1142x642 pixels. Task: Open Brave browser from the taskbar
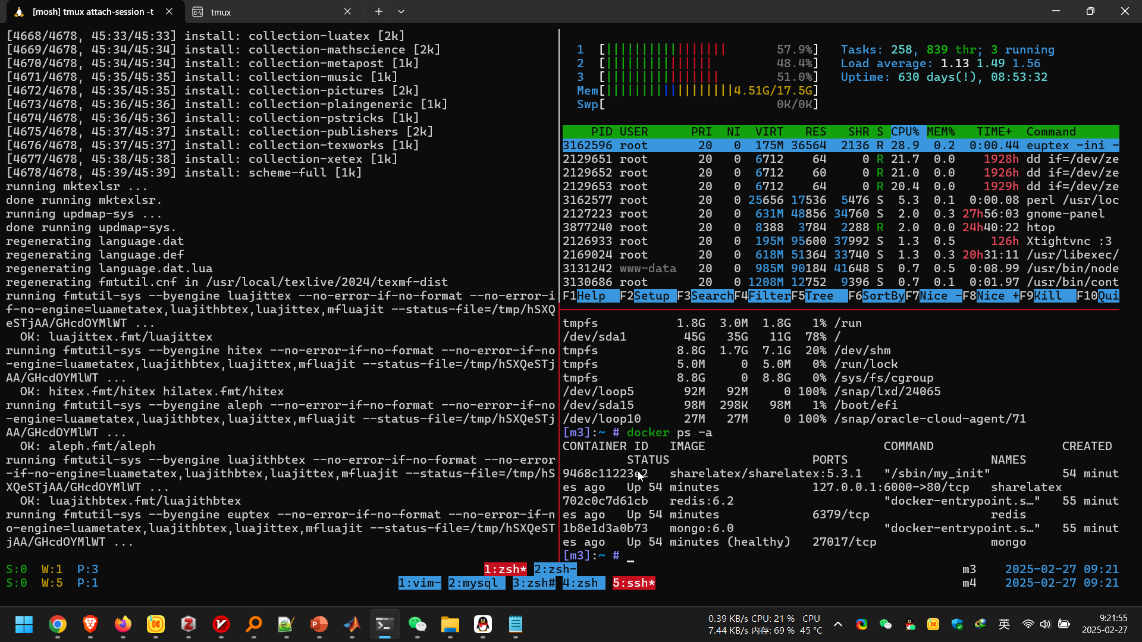coord(90,624)
